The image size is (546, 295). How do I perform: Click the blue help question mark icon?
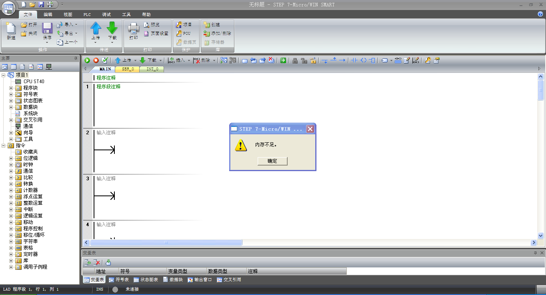tap(540, 14)
